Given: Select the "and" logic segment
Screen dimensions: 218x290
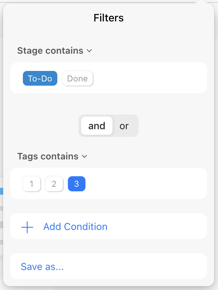Looking at the screenshot, I should pyautogui.click(x=97, y=126).
